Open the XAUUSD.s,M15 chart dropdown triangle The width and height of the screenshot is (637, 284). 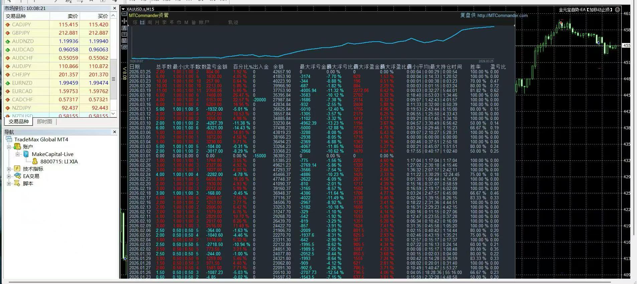(123, 9)
